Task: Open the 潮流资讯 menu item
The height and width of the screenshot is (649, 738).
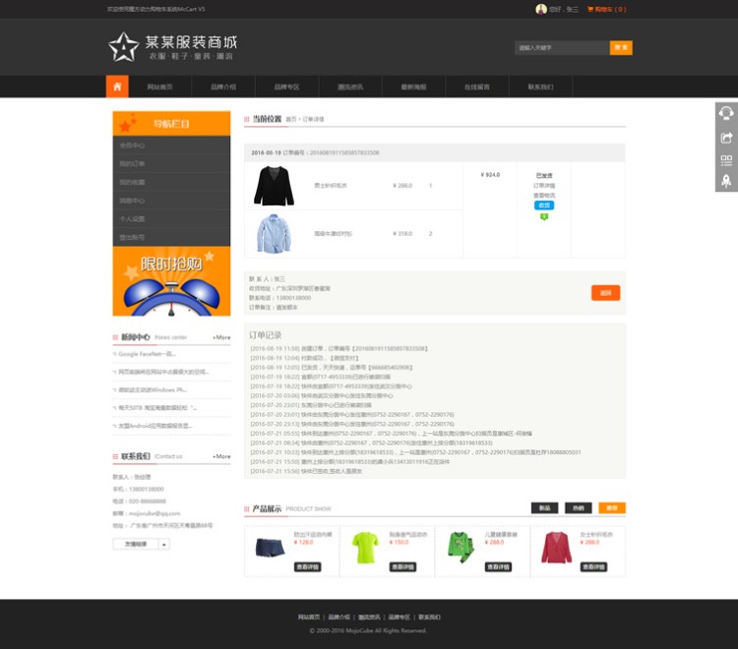Action: pyautogui.click(x=350, y=87)
